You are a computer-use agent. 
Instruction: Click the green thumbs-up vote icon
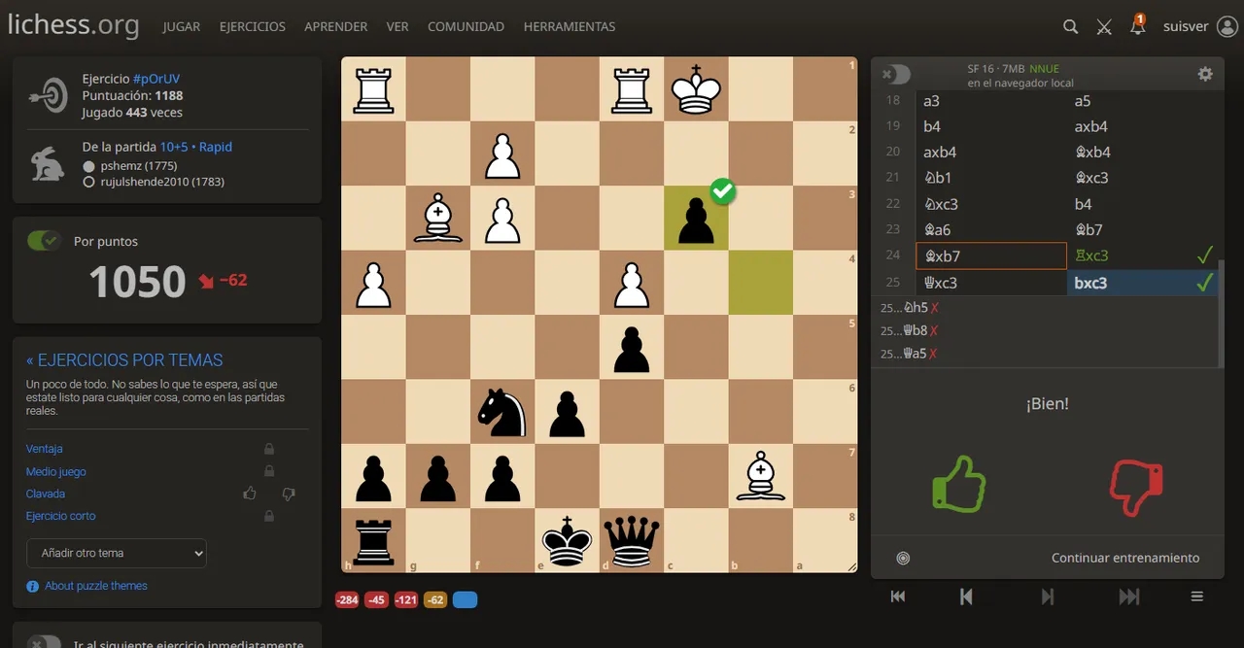[959, 483]
